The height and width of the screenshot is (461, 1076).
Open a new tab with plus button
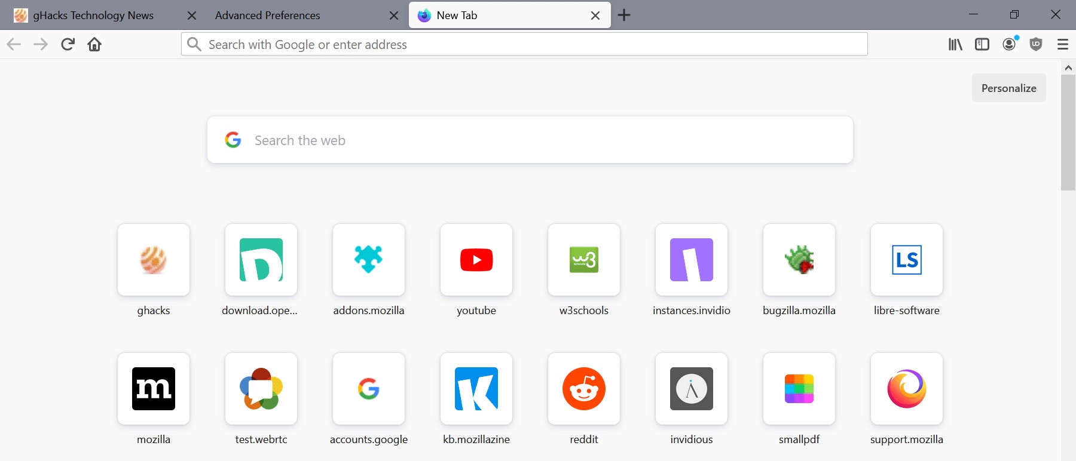click(x=624, y=16)
